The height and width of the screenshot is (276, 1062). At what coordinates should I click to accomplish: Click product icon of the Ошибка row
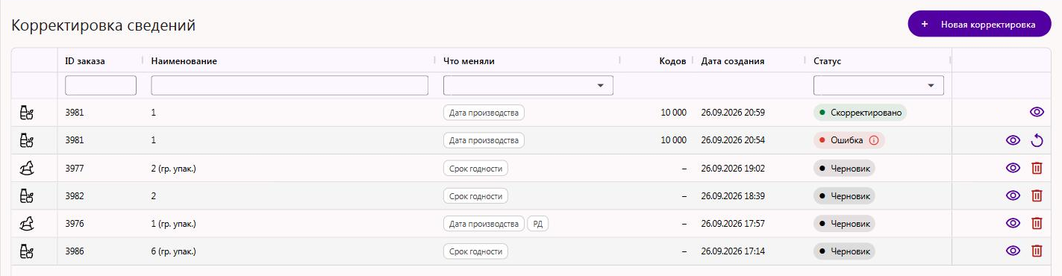(x=27, y=140)
